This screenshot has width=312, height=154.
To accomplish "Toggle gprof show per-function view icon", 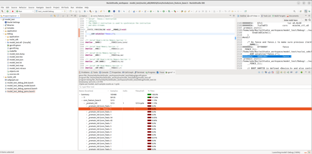I will coord(281,72).
